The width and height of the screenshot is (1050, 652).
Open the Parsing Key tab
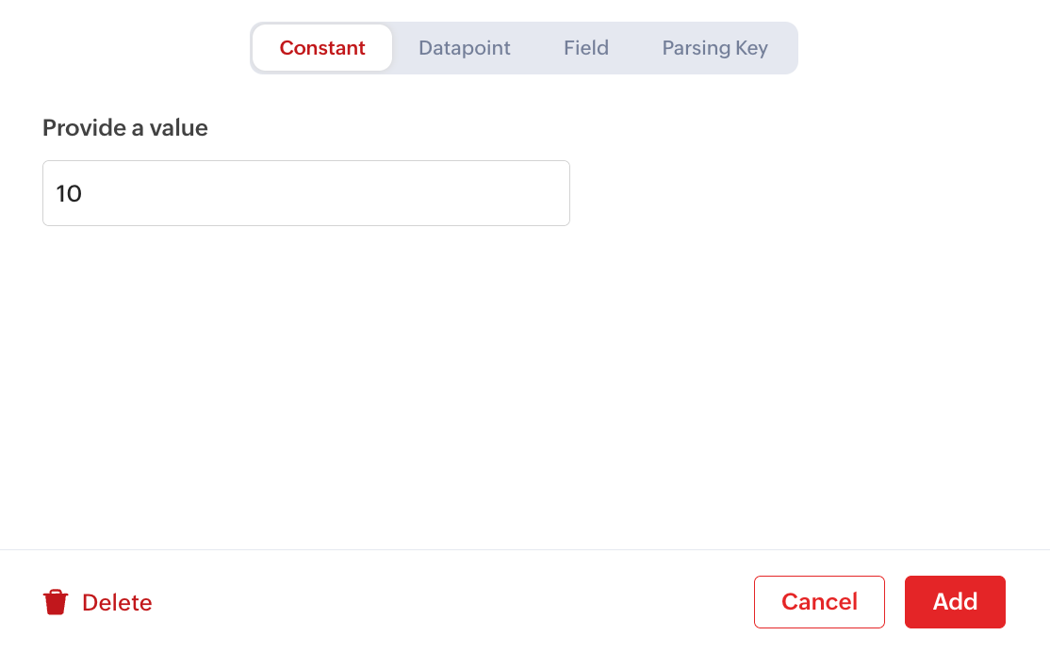(x=714, y=48)
